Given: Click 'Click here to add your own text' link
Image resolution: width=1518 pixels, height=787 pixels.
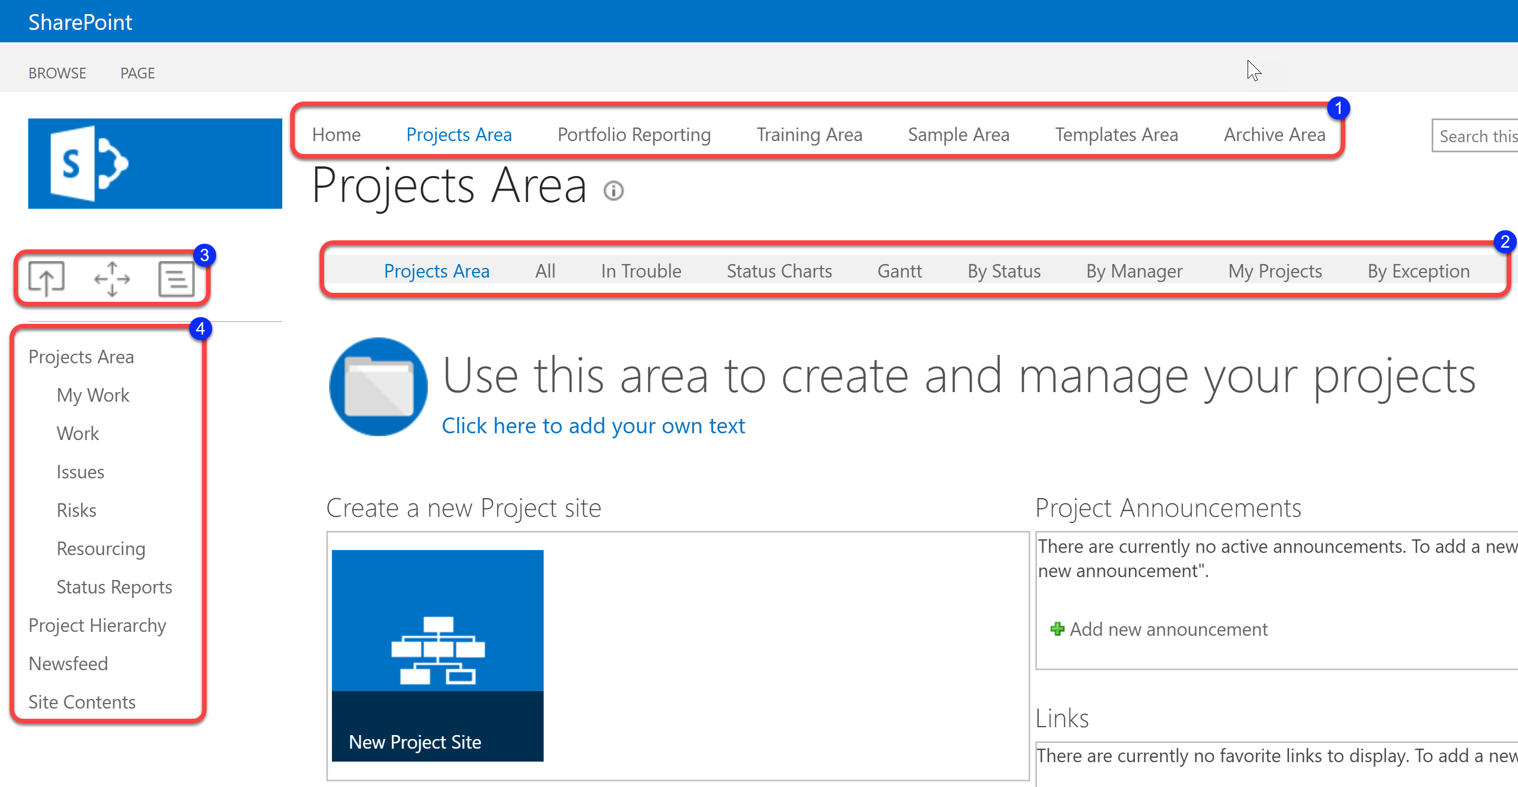Looking at the screenshot, I should [592, 424].
